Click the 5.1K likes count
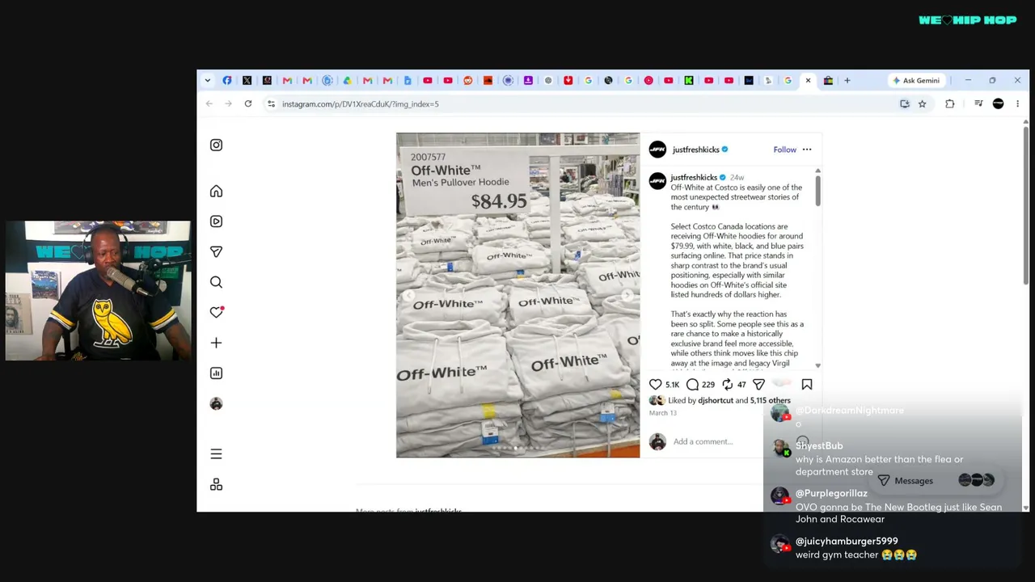Viewport: 1035px width, 582px height. pyautogui.click(x=672, y=385)
